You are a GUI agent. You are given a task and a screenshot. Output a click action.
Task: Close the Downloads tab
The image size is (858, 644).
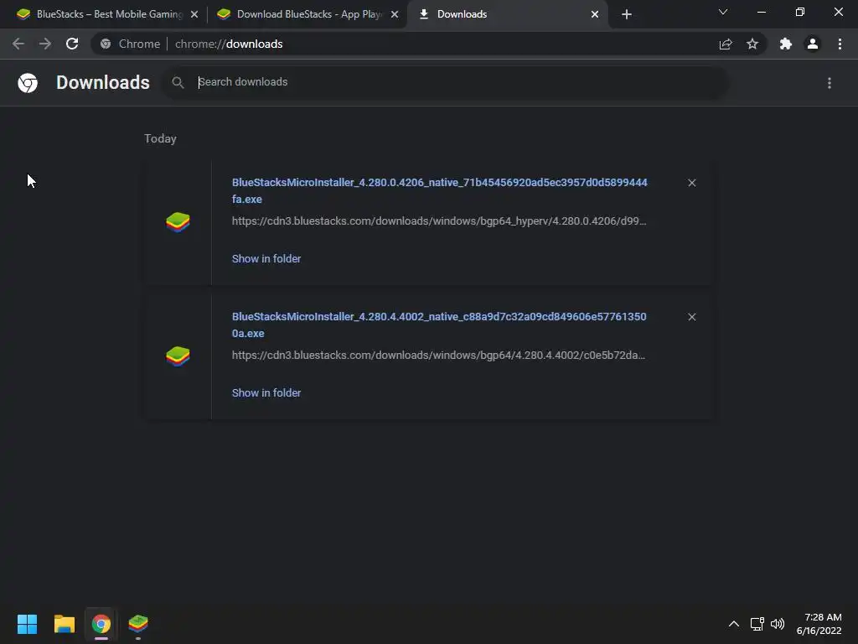595,14
